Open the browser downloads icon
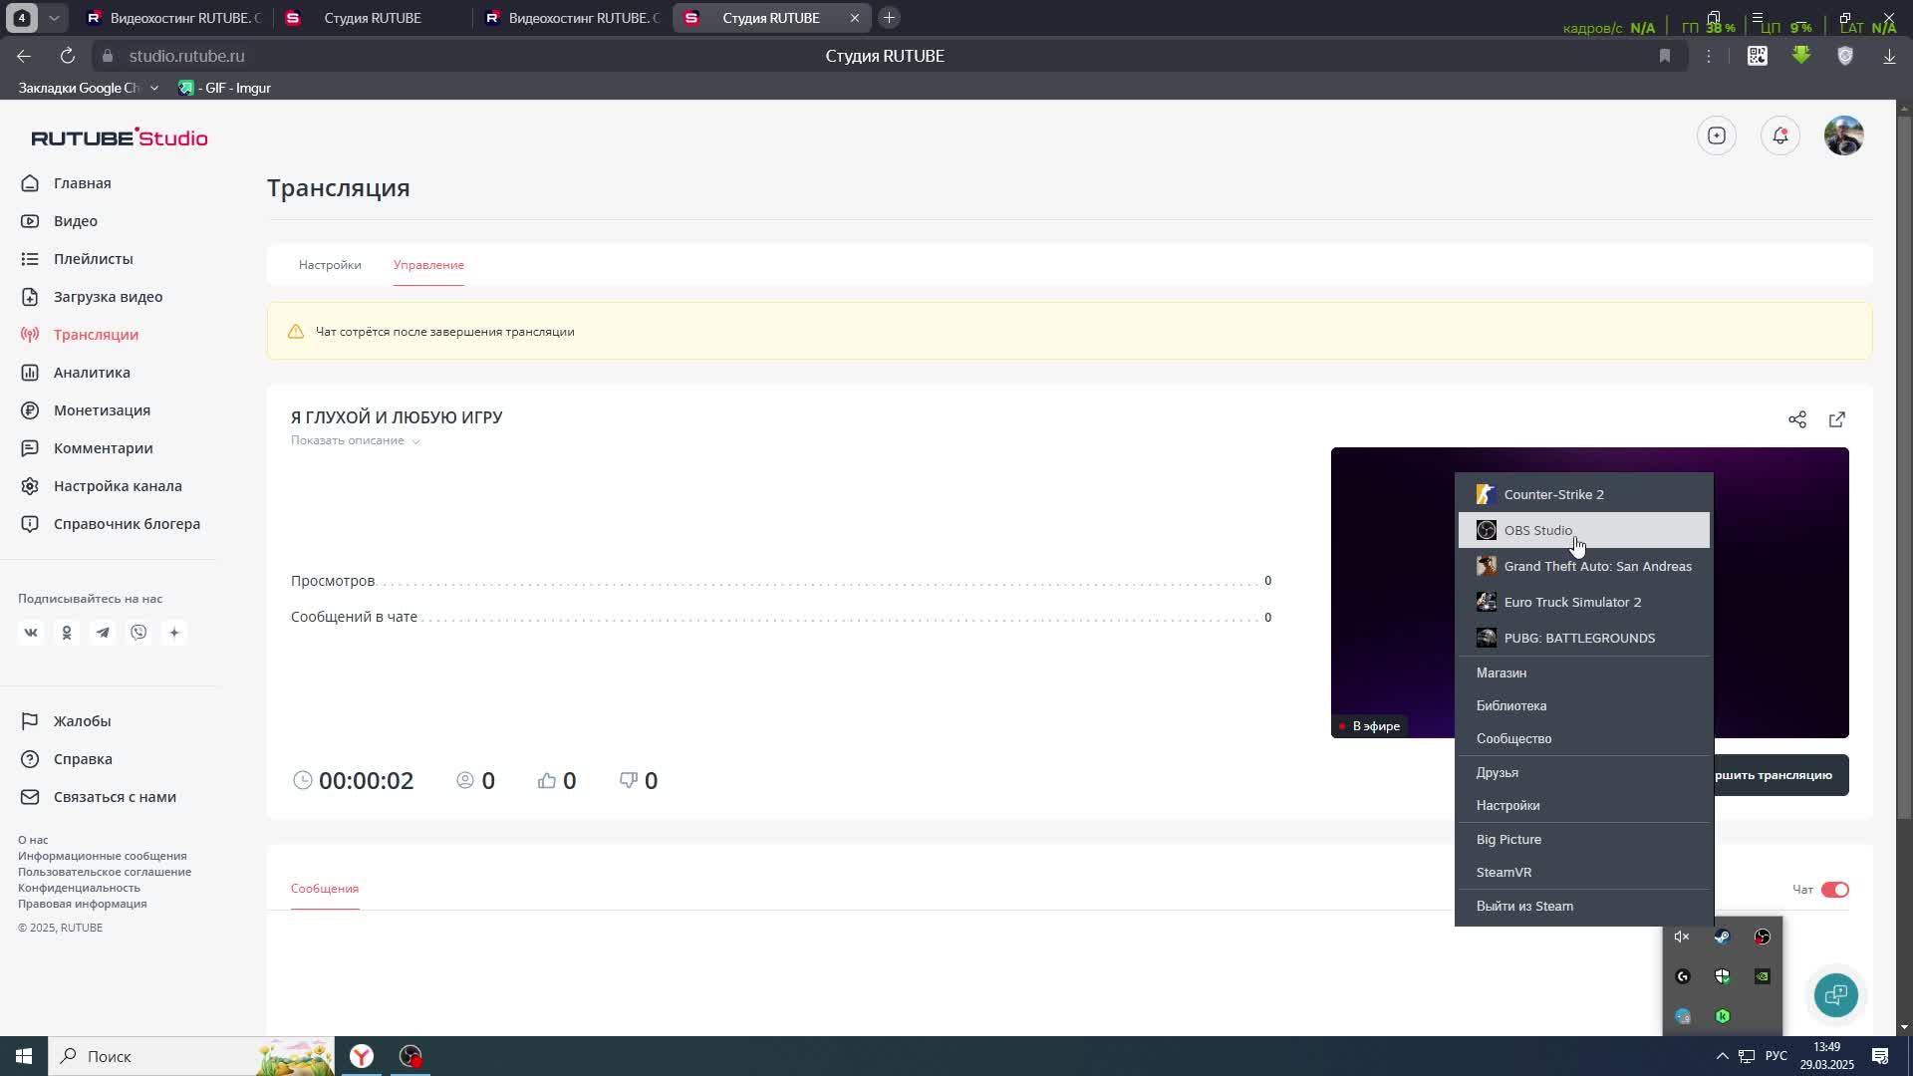The width and height of the screenshot is (1913, 1076). tap(1889, 56)
